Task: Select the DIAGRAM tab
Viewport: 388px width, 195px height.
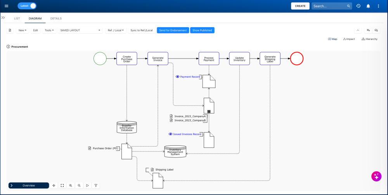Action: [x=35, y=19]
